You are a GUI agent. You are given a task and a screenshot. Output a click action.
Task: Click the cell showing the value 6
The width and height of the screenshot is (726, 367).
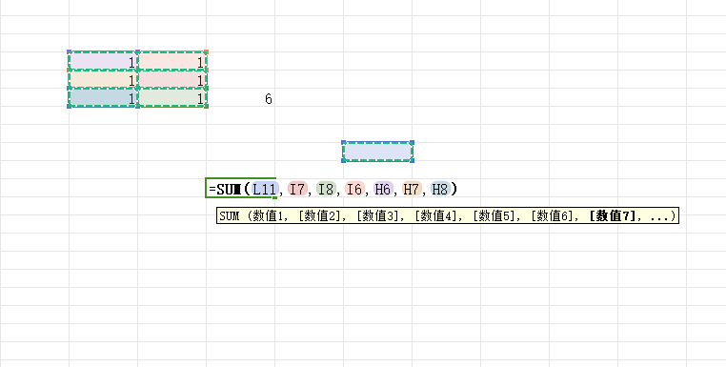click(x=241, y=98)
